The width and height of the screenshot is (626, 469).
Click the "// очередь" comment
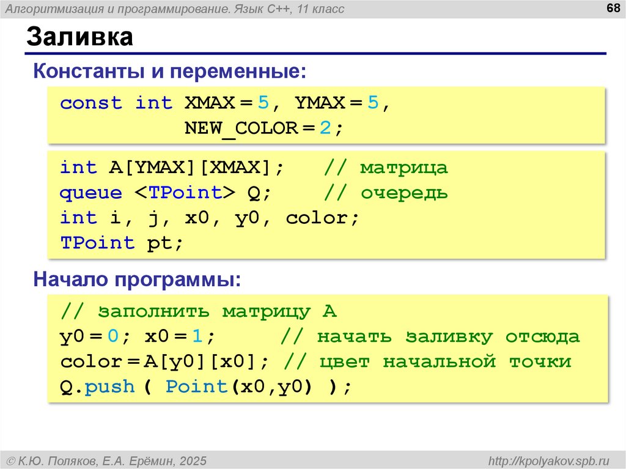coord(385,193)
